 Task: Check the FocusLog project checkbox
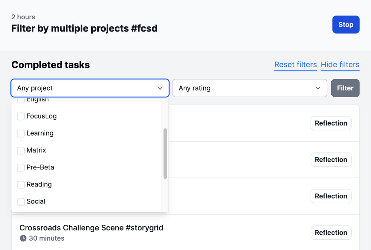coord(21,116)
